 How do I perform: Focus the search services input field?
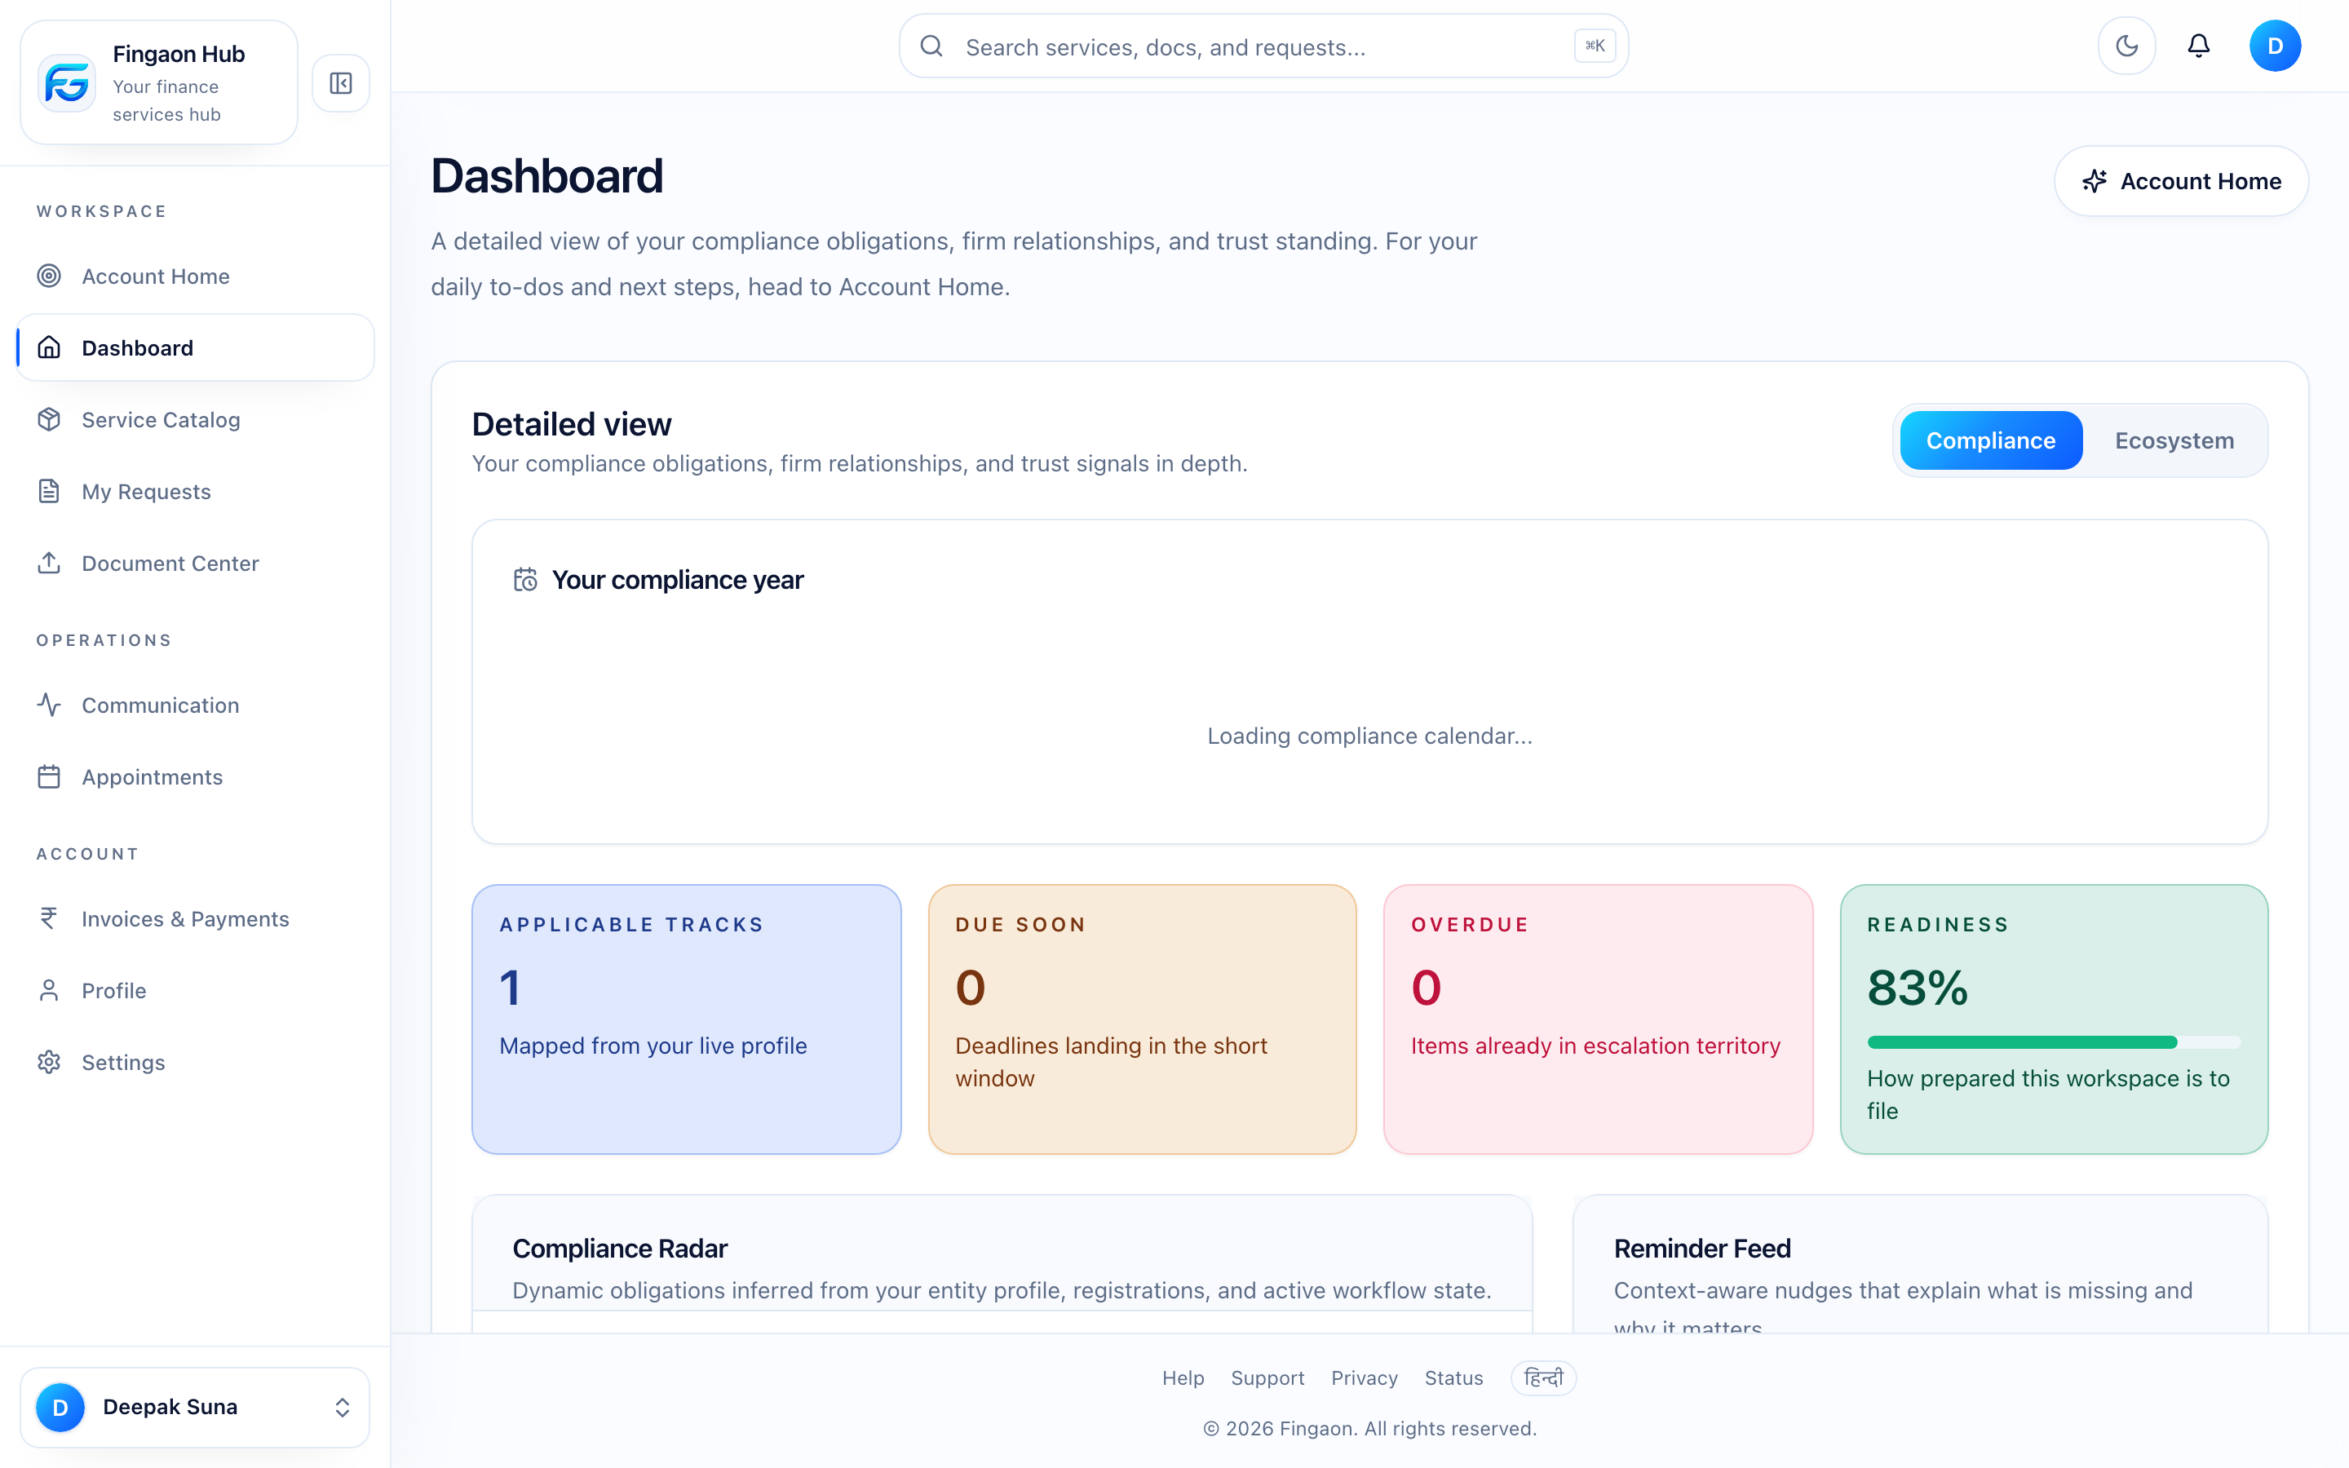pyautogui.click(x=1263, y=46)
